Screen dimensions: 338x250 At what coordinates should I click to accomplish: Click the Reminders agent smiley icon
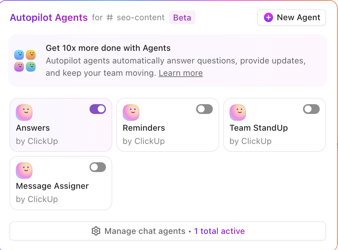pos(131,112)
